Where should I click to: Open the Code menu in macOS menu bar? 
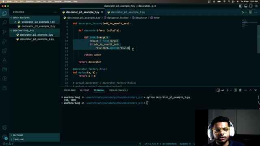coord(9,1)
